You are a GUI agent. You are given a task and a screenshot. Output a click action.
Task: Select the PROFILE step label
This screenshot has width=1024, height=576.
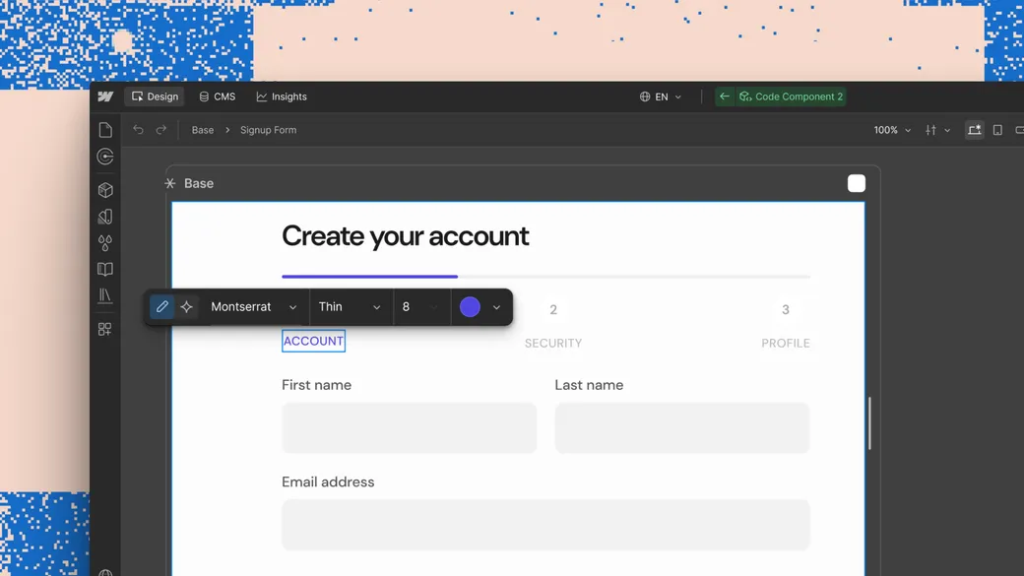tap(786, 343)
